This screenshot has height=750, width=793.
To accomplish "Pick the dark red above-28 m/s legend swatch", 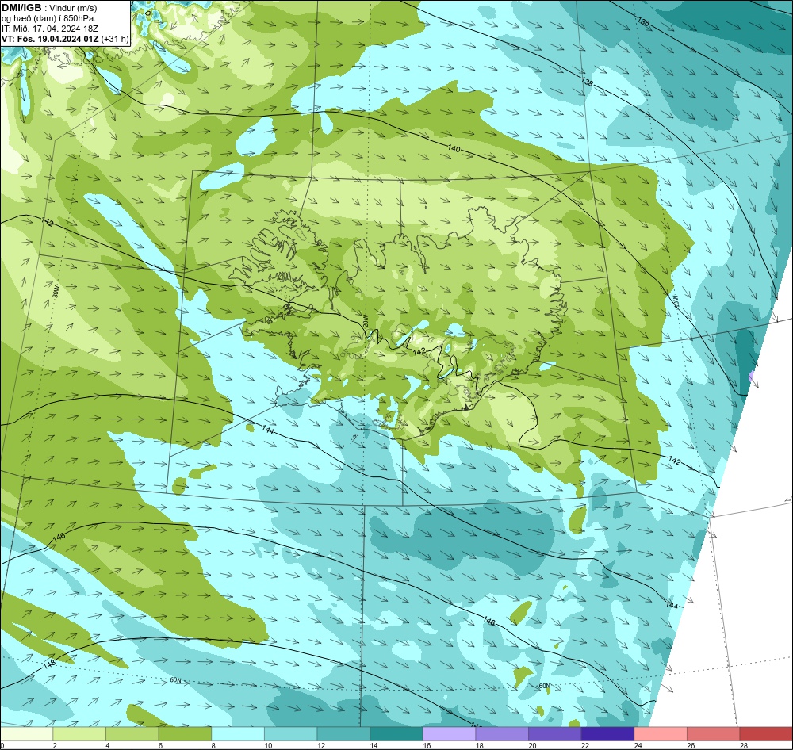I will pyautogui.click(x=766, y=734).
